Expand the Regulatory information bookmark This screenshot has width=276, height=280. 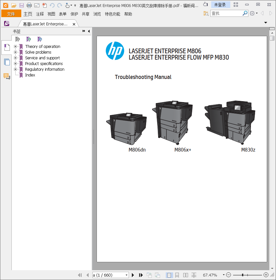tap(15, 69)
